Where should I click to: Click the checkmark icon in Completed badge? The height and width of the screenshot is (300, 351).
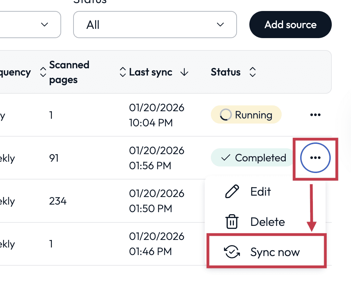click(225, 158)
